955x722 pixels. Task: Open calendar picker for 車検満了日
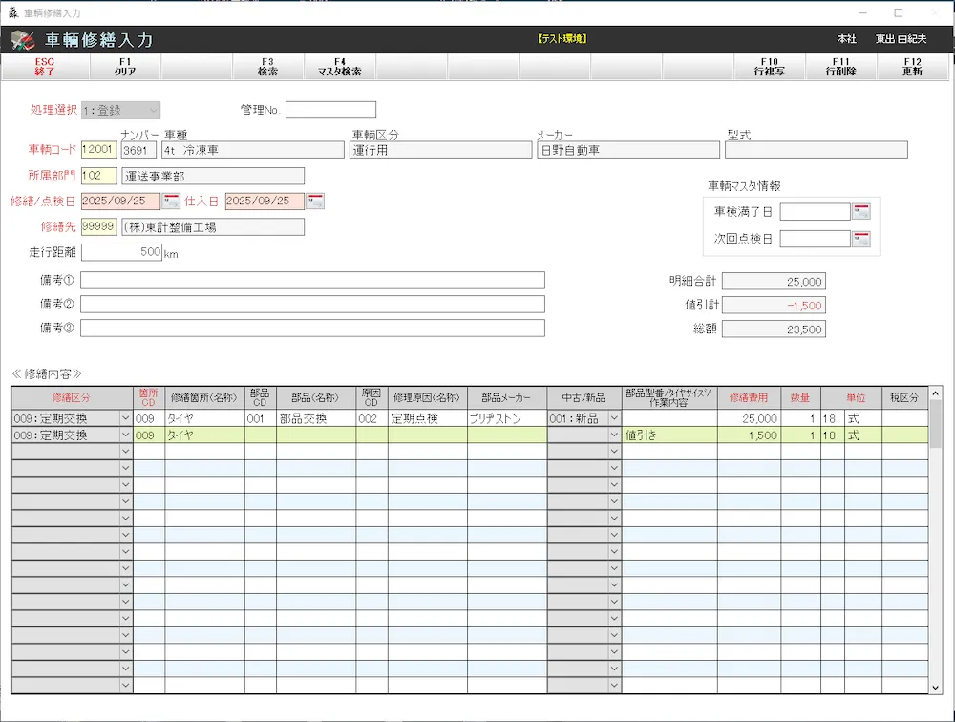(860, 211)
